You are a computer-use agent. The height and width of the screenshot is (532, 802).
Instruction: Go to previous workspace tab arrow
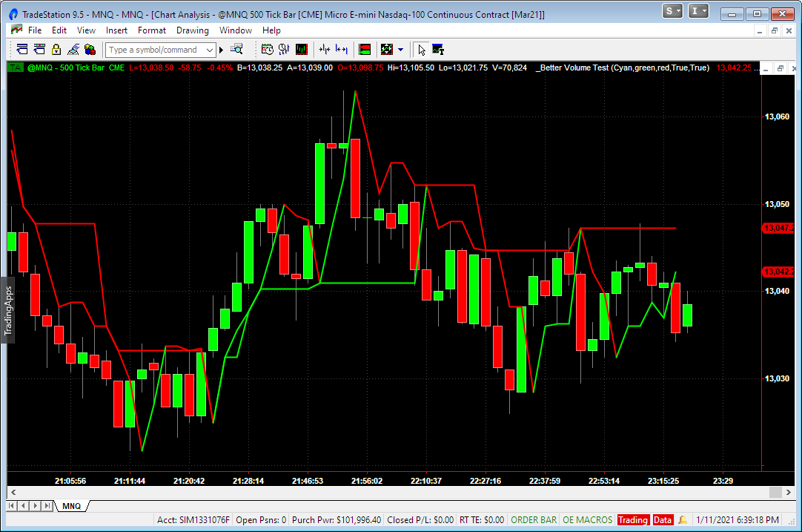coord(23,506)
